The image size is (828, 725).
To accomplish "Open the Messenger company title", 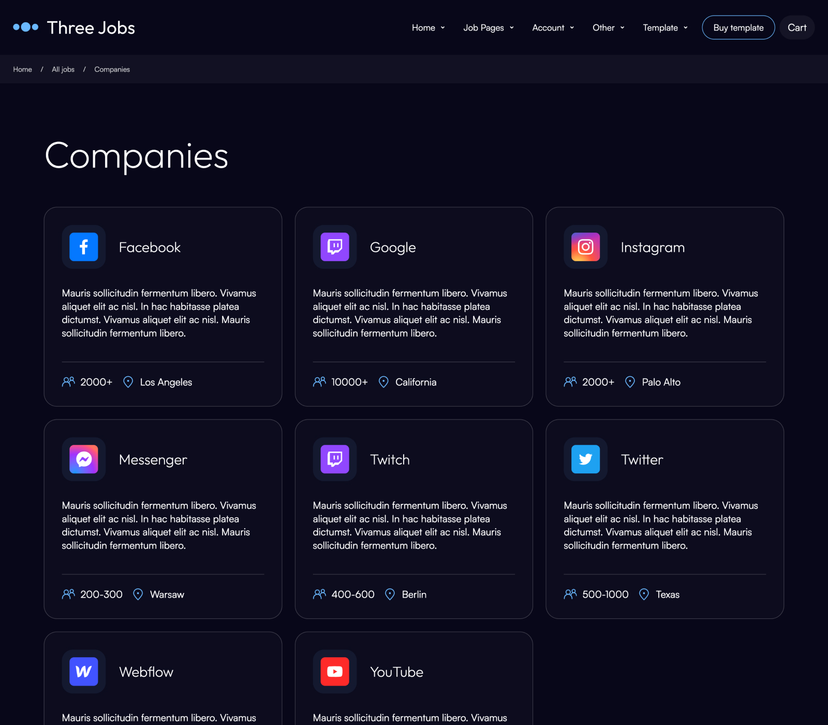I will pyautogui.click(x=153, y=460).
